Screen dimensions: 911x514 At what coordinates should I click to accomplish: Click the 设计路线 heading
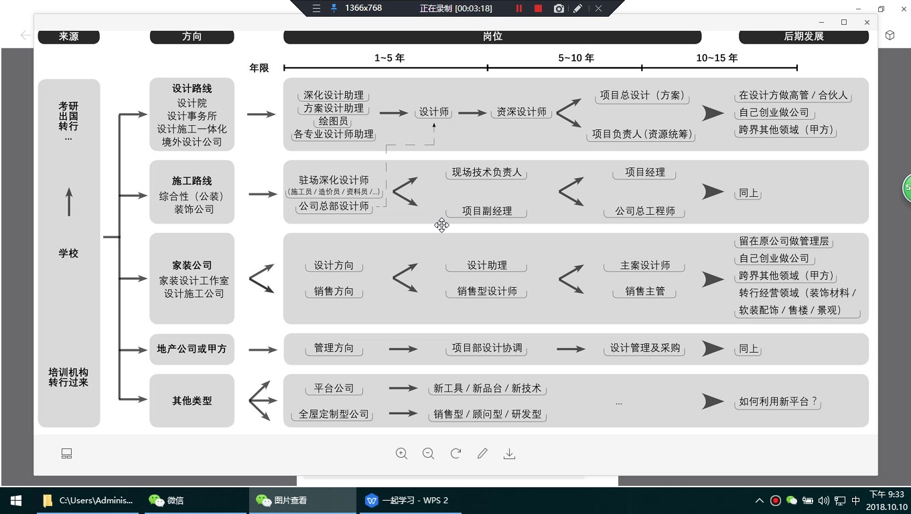192,88
